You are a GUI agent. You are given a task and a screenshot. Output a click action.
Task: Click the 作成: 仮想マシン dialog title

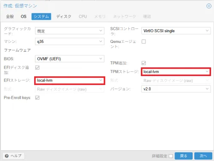pyautogui.click(x=20, y=6)
